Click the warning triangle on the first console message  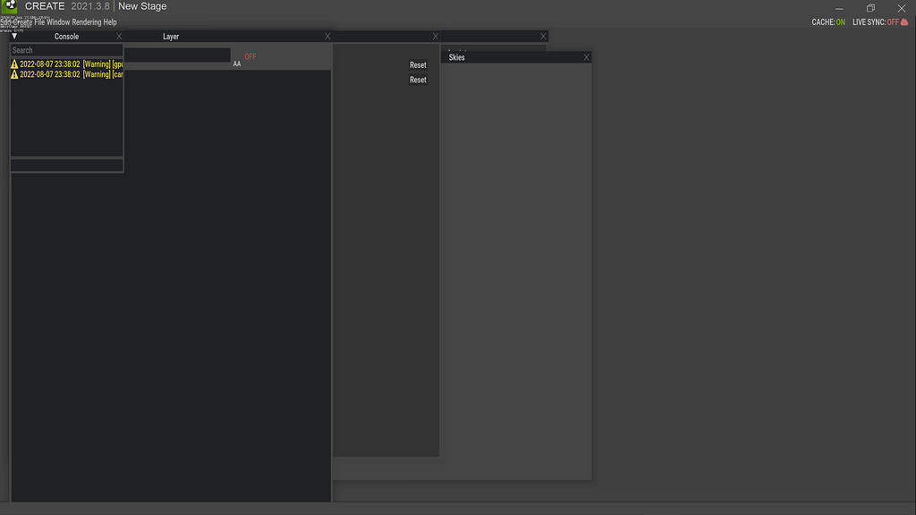click(14, 63)
